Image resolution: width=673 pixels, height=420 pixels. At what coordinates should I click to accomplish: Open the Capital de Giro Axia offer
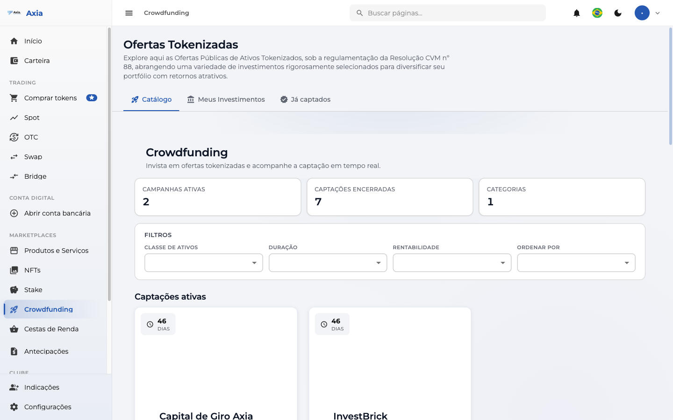tap(216, 364)
